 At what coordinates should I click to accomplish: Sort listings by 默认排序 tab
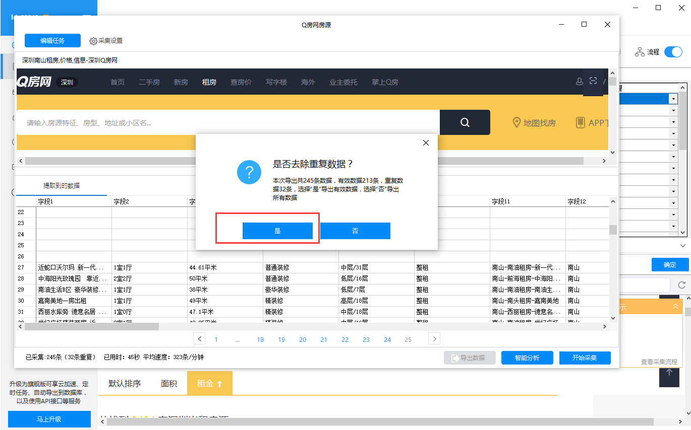click(125, 383)
